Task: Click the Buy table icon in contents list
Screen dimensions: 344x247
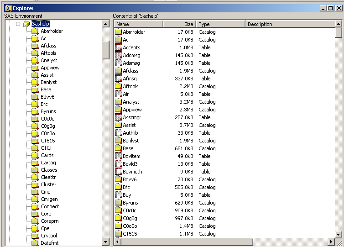Action: [119, 195]
